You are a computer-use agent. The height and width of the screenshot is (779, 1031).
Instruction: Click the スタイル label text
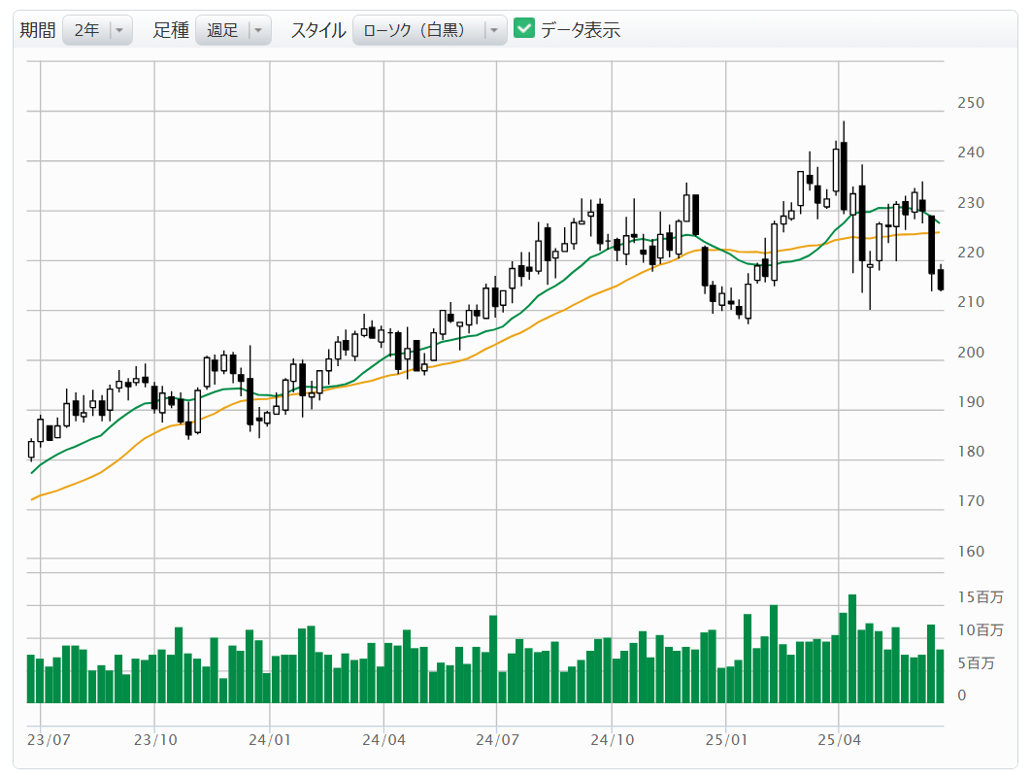[318, 30]
